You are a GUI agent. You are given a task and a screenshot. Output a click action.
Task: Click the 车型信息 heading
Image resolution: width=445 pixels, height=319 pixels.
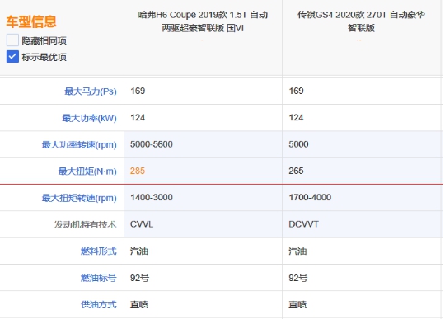coord(31,22)
